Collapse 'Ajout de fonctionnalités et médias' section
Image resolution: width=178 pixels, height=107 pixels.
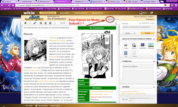click(154, 39)
